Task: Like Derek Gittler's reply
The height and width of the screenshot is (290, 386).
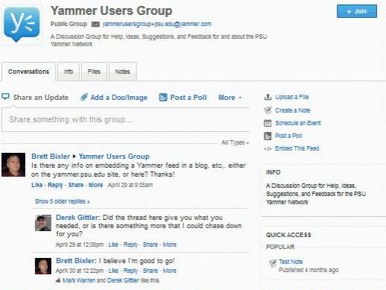Action: click(113, 245)
